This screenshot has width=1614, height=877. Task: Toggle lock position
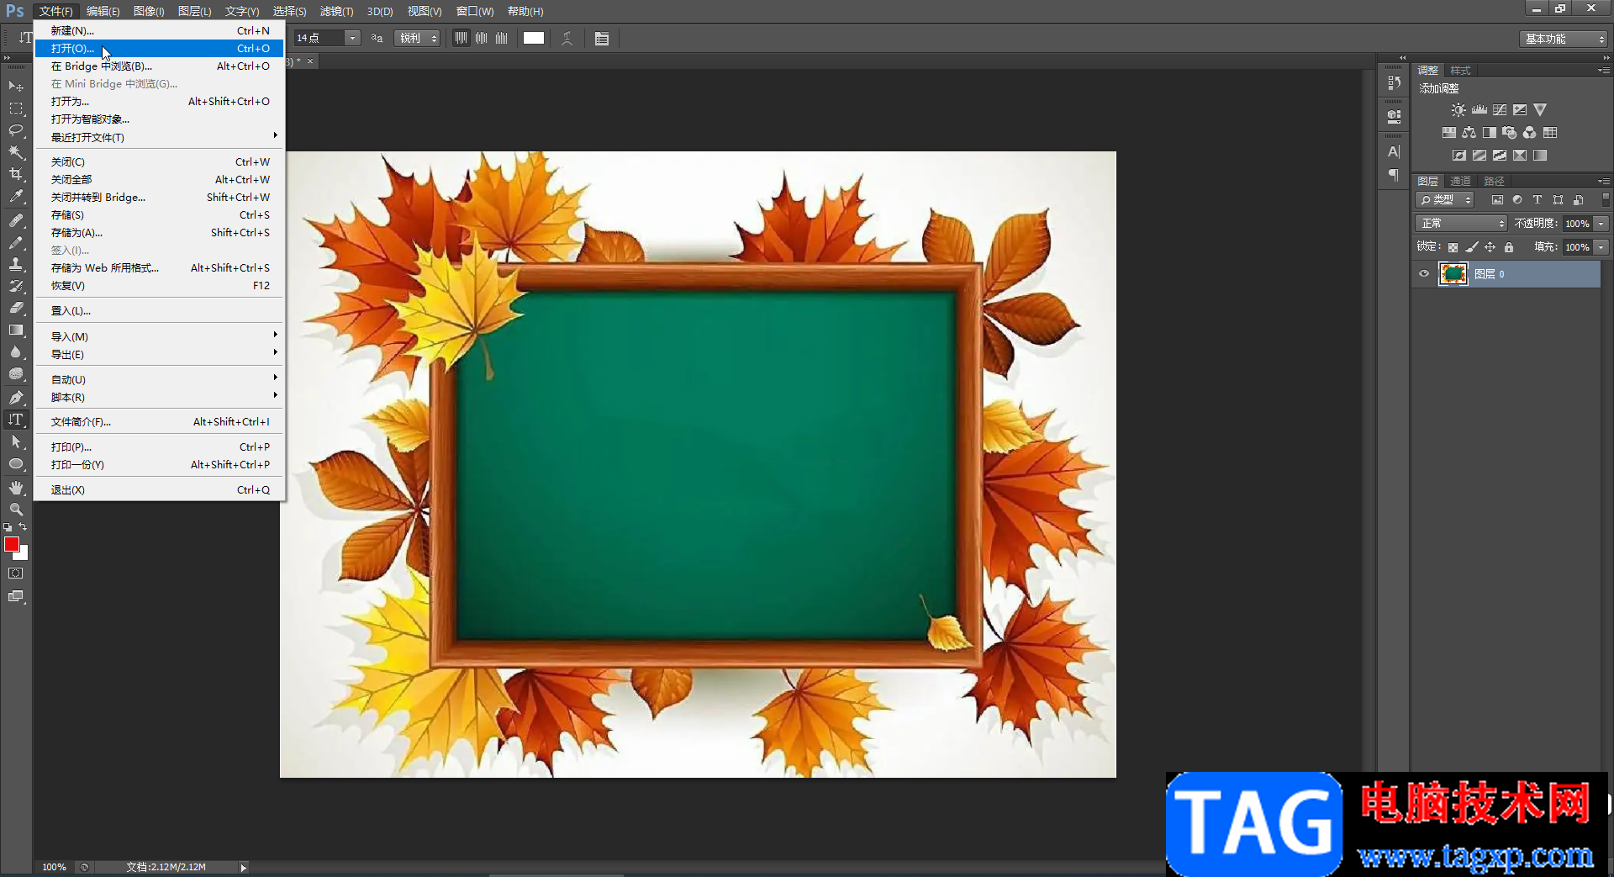coord(1490,247)
